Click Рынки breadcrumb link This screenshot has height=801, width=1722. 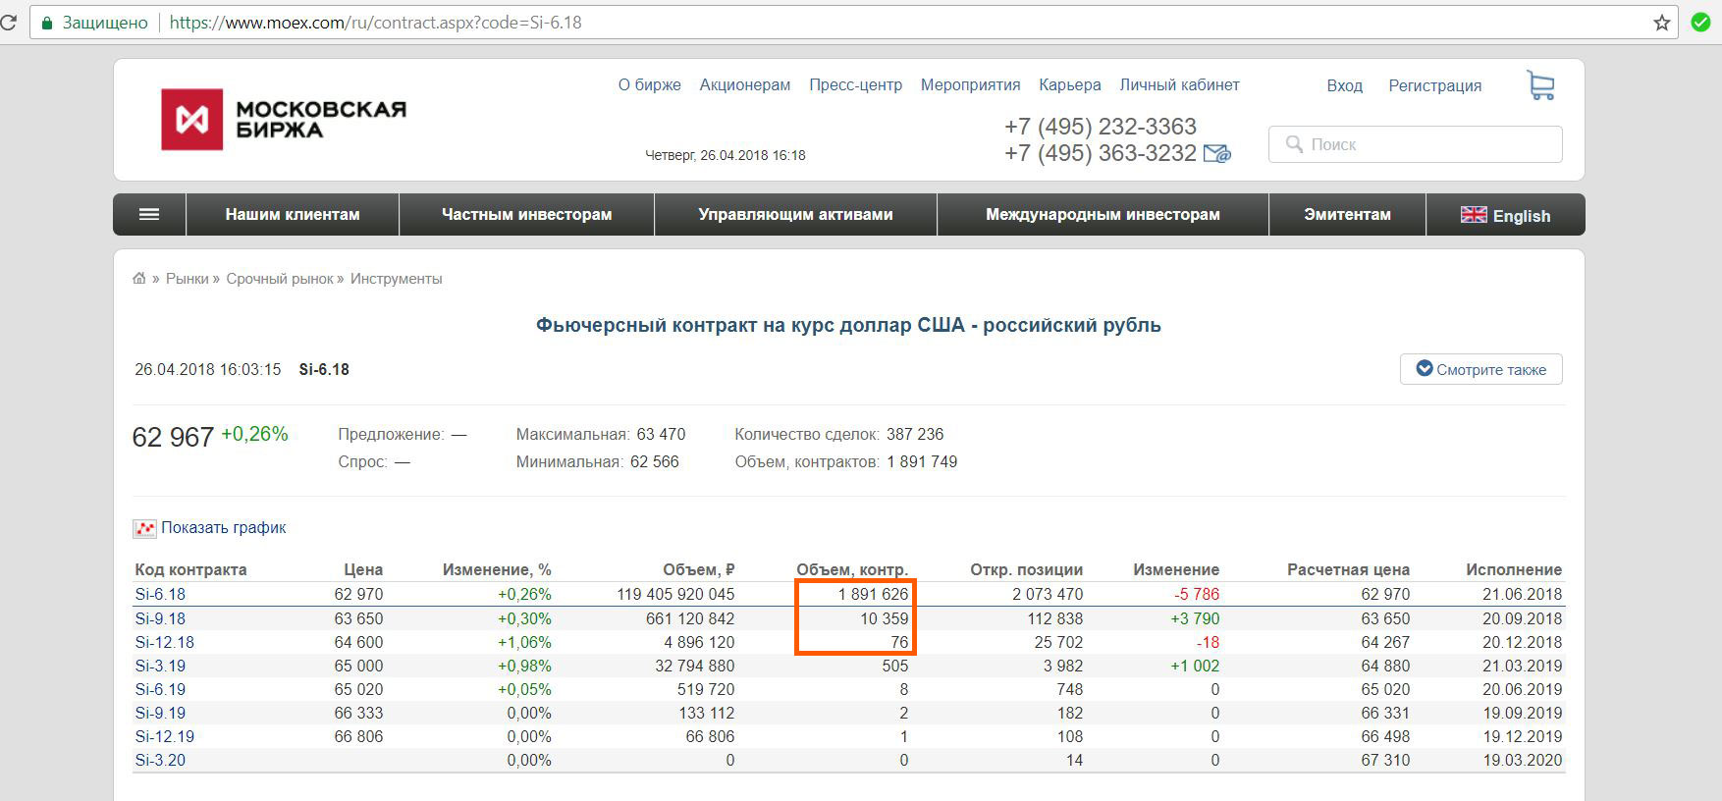187,279
